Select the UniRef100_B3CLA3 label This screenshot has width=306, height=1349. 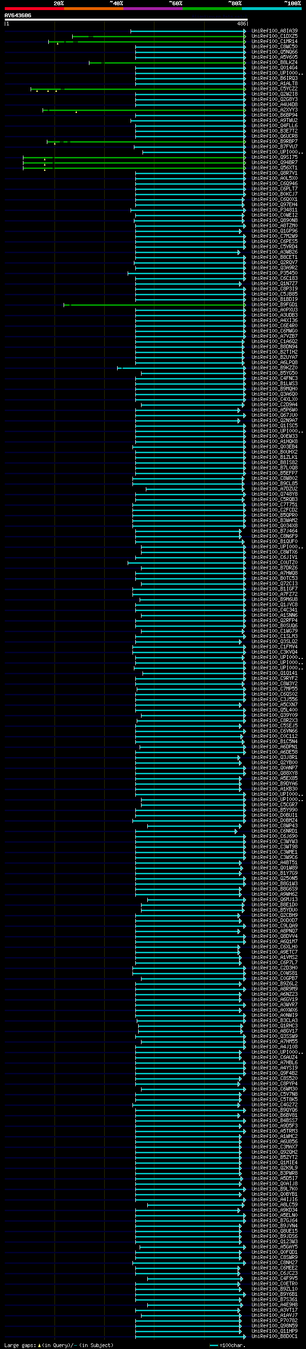pos(274,1020)
